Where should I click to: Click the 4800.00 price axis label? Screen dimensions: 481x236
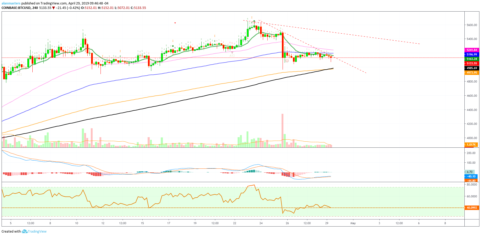472,81
